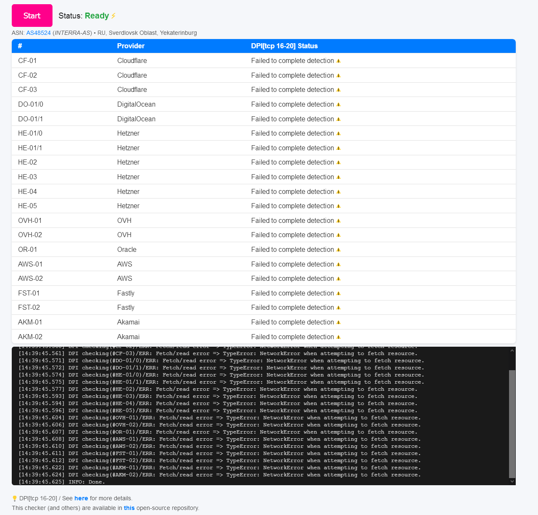Click the warning icon in row HE-05
The width and height of the screenshot is (538, 515).
pyautogui.click(x=339, y=206)
